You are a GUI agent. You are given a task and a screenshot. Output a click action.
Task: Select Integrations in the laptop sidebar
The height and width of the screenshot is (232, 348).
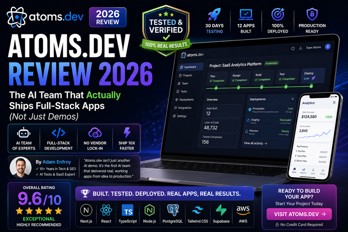point(183,108)
